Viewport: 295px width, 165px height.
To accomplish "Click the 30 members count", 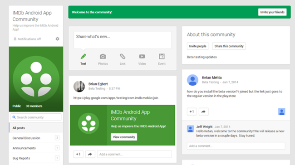I will (34, 106).
